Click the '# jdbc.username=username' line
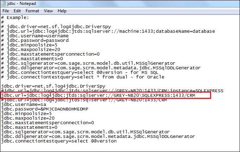The height and width of the screenshot is (152, 240). pos(35,36)
